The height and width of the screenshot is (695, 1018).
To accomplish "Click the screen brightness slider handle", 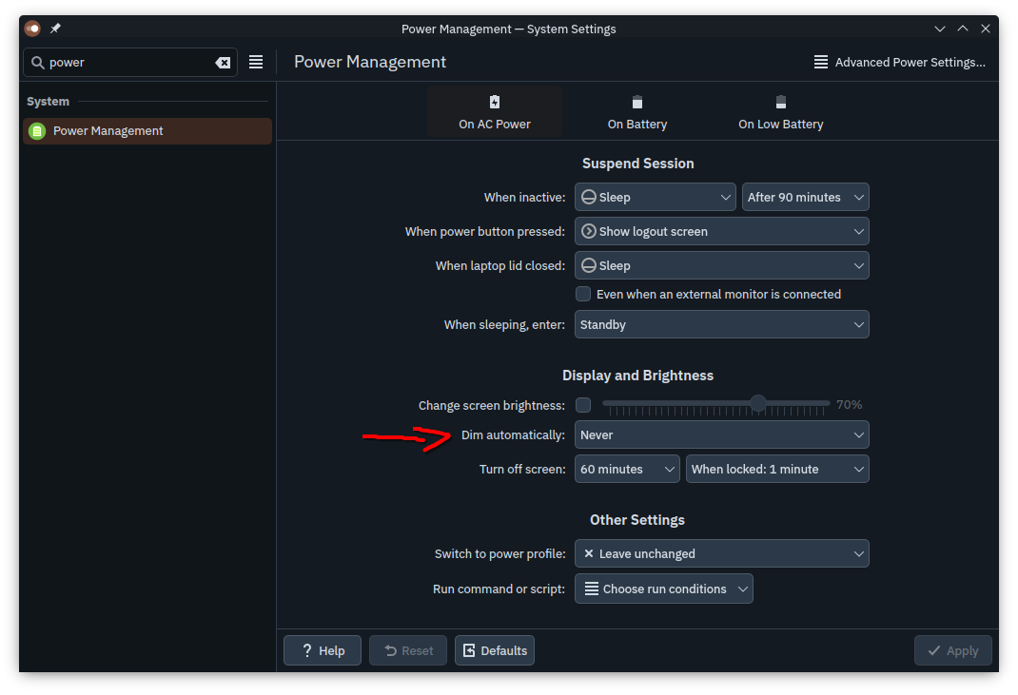I will point(757,404).
